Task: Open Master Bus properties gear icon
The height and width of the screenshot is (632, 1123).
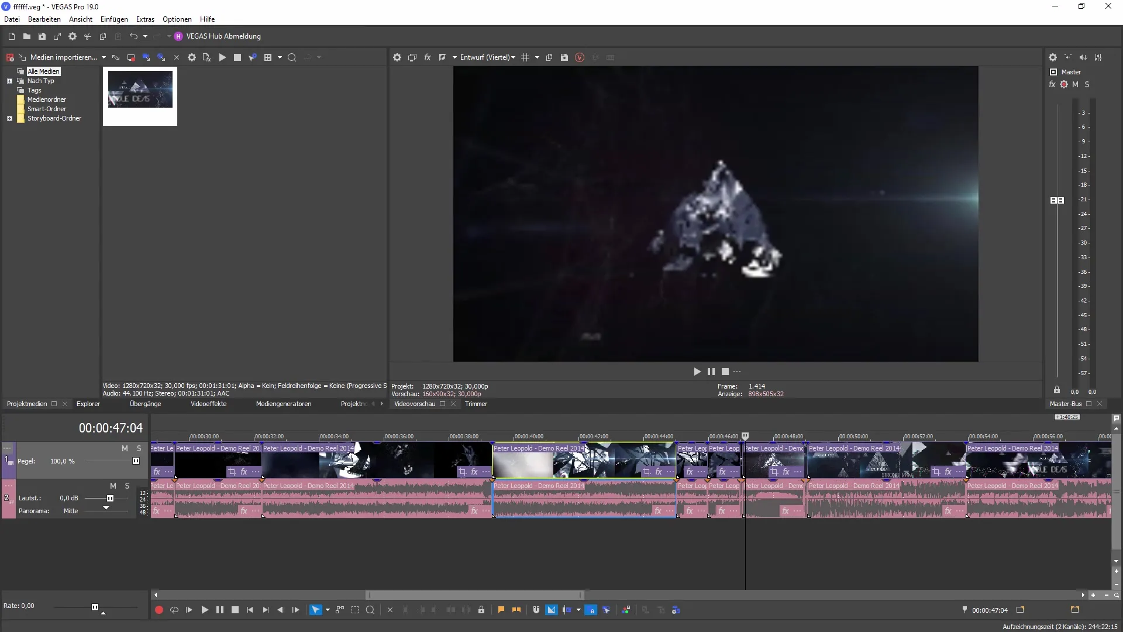Action: click(x=1053, y=57)
